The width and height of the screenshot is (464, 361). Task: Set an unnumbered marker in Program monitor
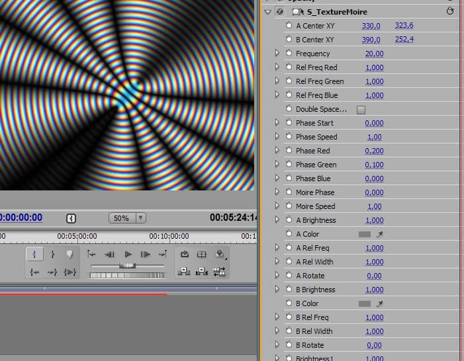70,255
